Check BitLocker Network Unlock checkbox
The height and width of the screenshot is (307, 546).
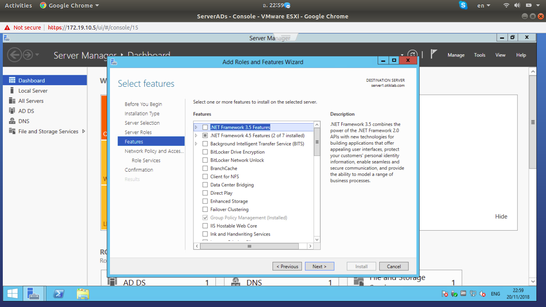pyautogui.click(x=205, y=160)
